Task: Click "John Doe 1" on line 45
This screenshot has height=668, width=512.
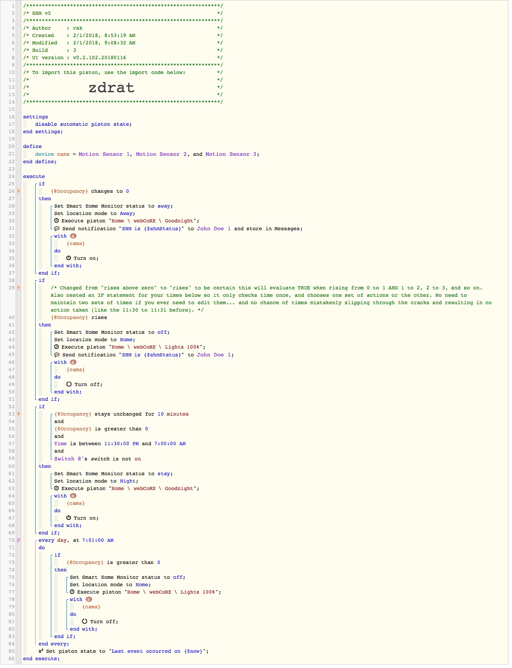Action: point(214,355)
